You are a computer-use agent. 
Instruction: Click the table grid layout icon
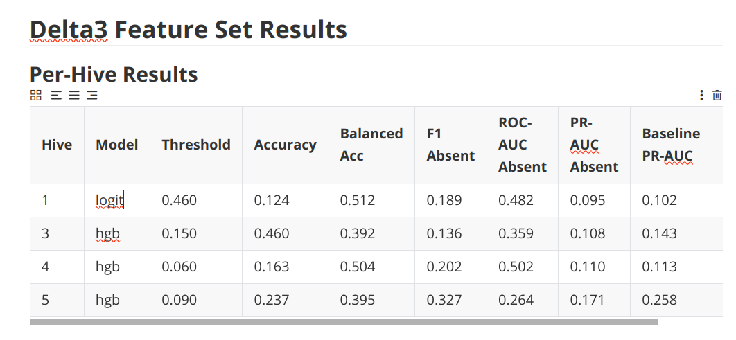36,95
